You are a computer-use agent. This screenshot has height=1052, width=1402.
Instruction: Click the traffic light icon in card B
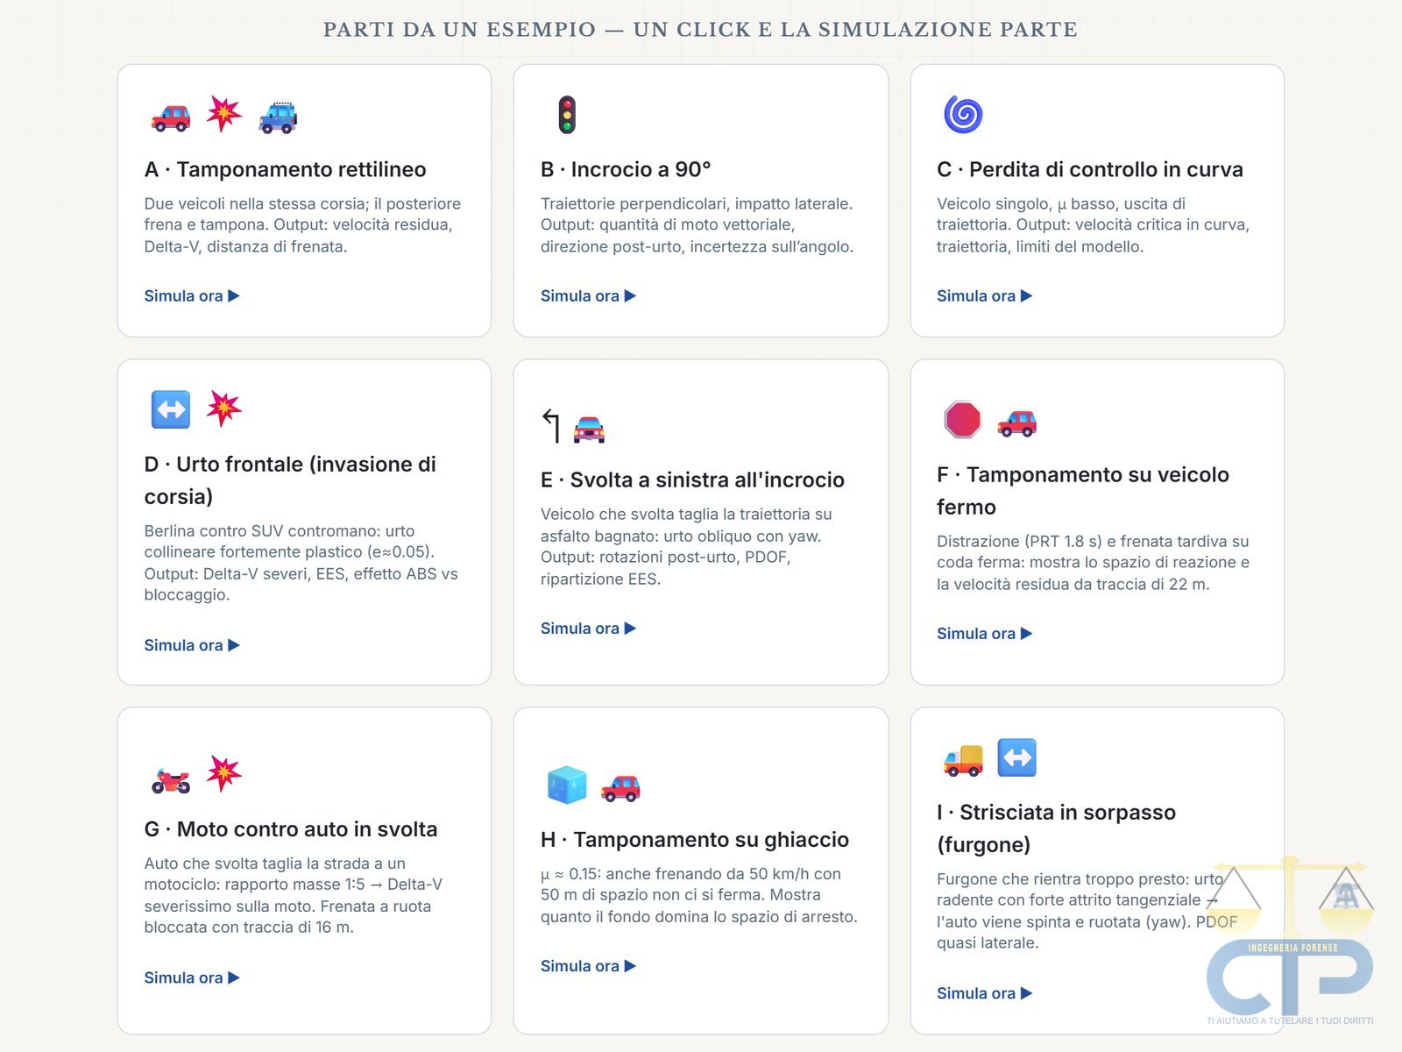[567, 115]
